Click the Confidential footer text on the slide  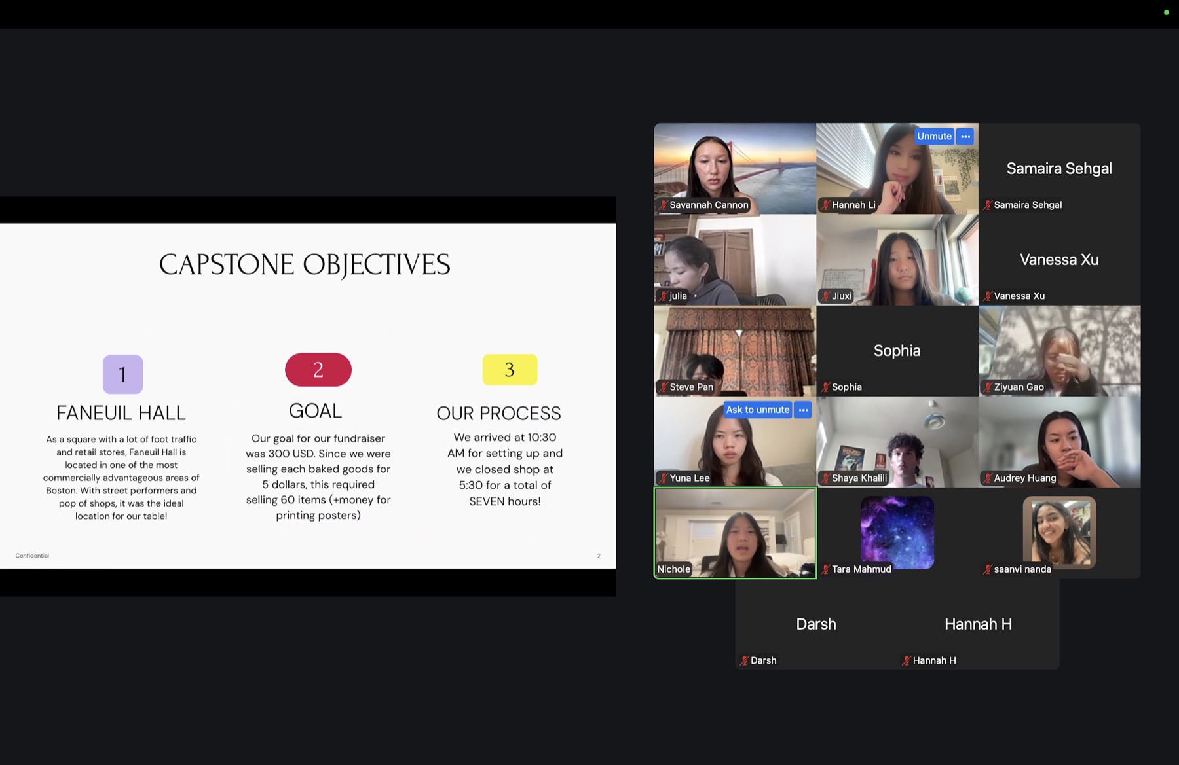(32, 556)
